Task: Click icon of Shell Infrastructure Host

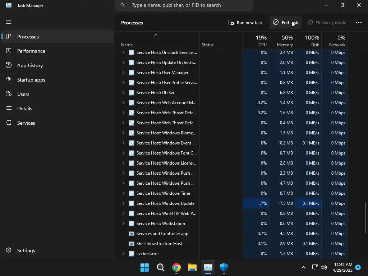Action: click(132, 244)
